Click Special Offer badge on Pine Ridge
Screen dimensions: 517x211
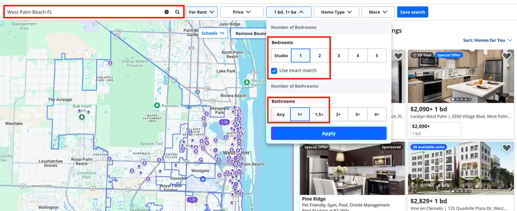pyautogui.click(x=316, y=147)
